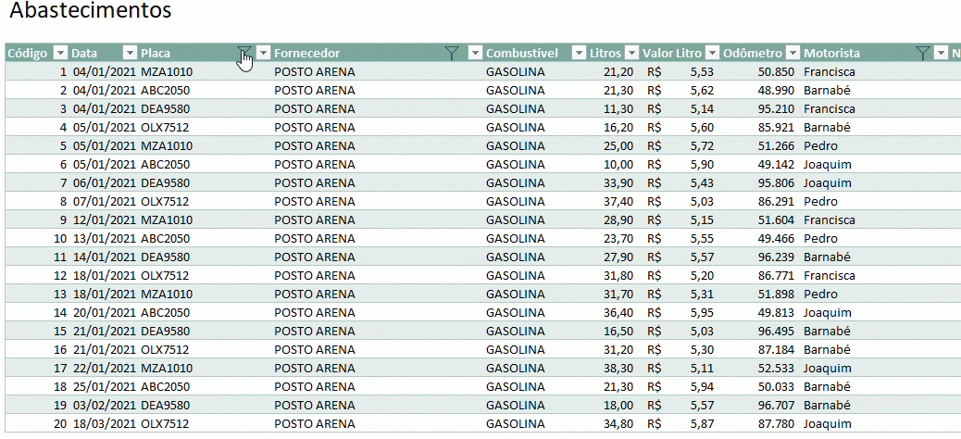This screenshot has width=961, height=439.
Task: Click the Litros cell with value 38,30
Action: (618, 368)
